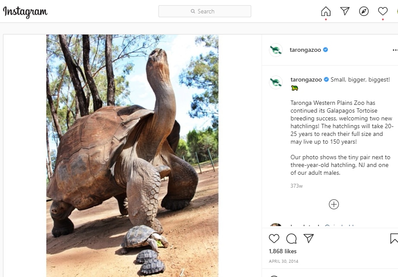Open tarongazoo username link in the caption
398x277 pixels.
coord(306,80)
